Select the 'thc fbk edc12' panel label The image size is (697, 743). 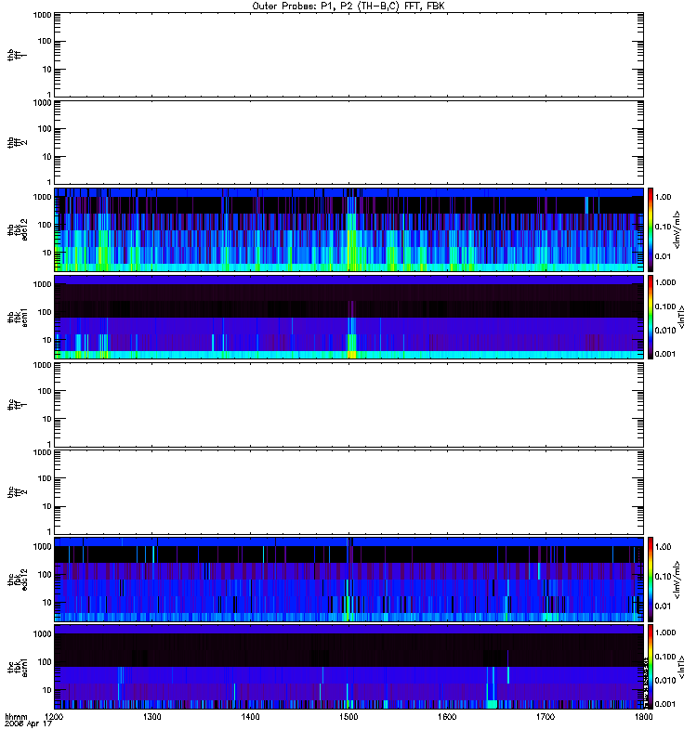click(17, 580)
